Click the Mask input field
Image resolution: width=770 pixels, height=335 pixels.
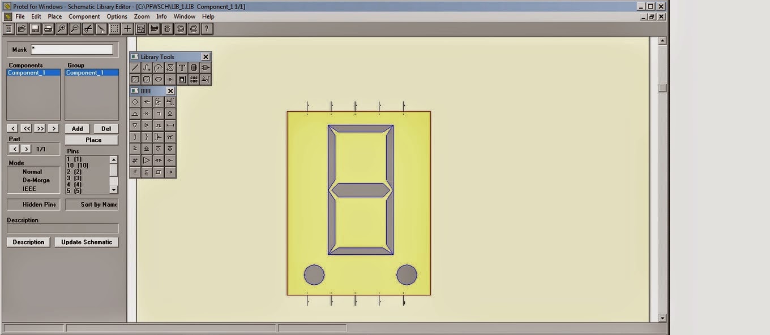click(72, 50)
